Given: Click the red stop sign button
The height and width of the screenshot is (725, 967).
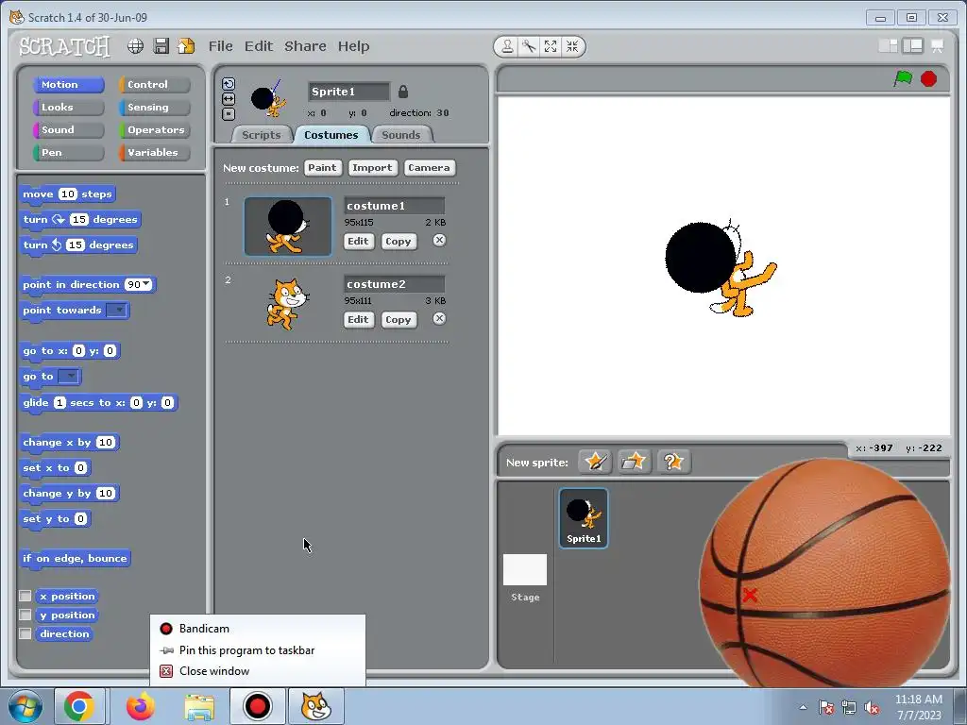Looking at the screenshot, I should [x=929, y=79].
